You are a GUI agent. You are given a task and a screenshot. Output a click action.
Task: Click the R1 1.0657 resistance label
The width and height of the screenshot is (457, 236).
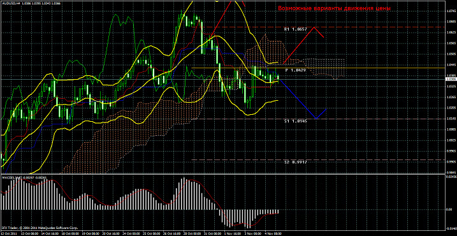[x=296, y=29]
